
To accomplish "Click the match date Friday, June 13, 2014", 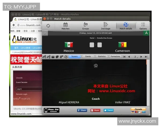I will point(96,33).
